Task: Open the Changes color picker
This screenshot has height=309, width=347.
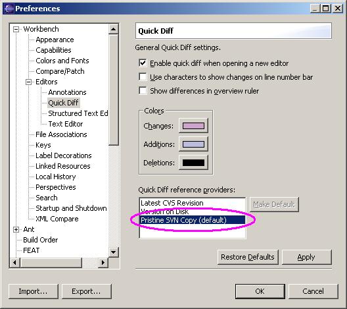Action: point(193,126)
